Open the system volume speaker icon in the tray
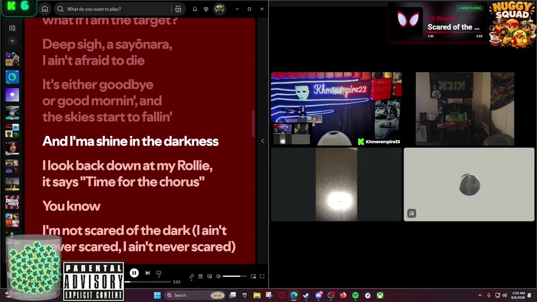Image resolution: width=537 pixels, height=302 pixels. pos(504,295)
